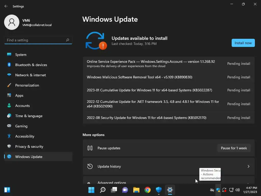Image resolution: width=261 pixels, height=196 pixels.
Task: Click VM6@collabnet.local account email
Action: pyautogui.click(x=37, y=25)
